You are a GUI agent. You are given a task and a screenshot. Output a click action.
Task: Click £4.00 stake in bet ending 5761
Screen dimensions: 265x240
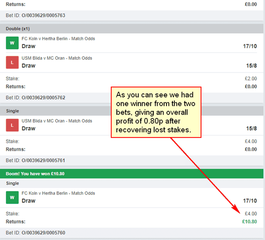[251, 141]
